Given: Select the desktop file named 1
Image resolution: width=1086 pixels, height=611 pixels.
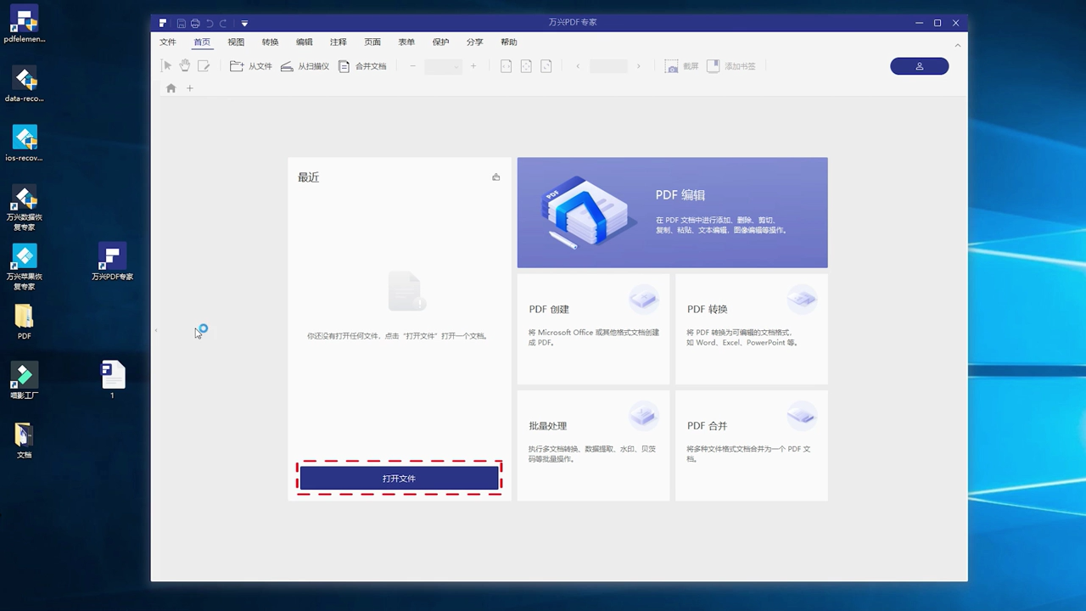Looking at the screenshot, I should (x=113, y=380).
